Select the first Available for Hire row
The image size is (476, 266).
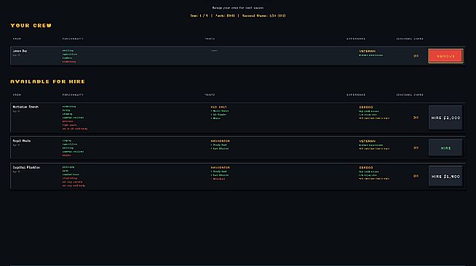pyautogui.click(x=238, y=118)
